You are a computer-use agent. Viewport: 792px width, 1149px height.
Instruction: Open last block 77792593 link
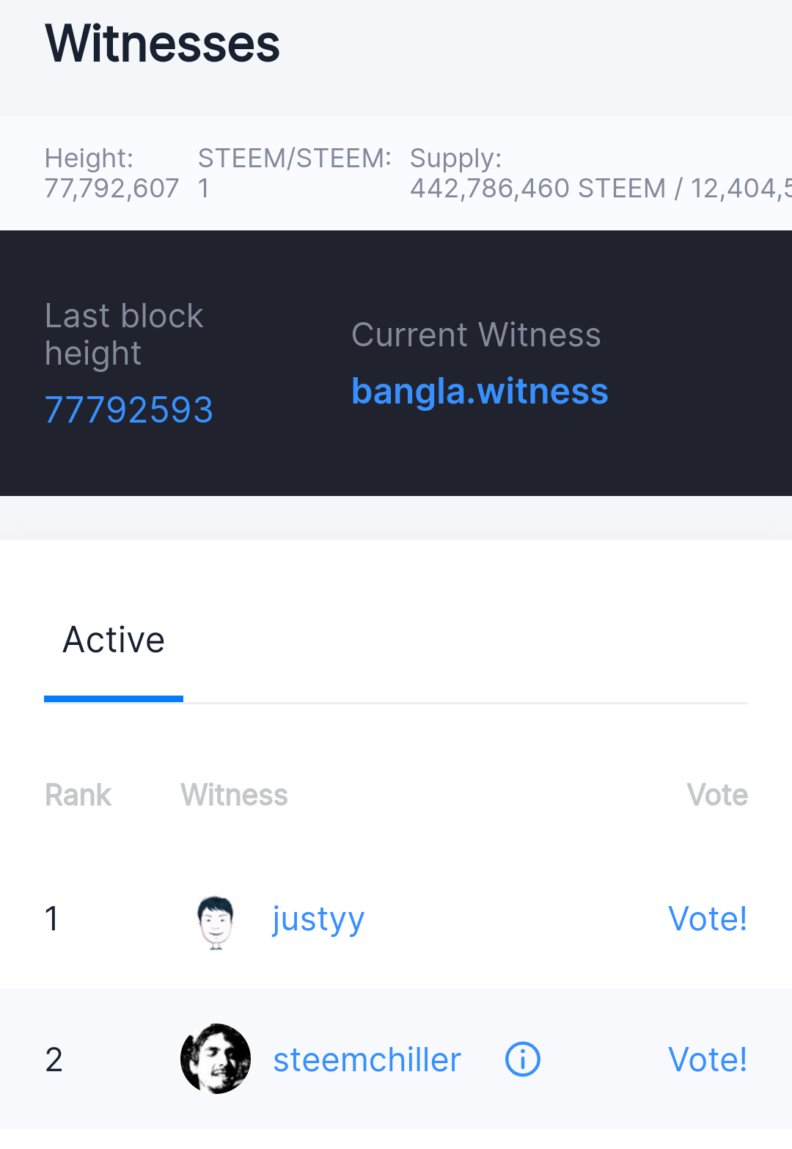point(129,409)
